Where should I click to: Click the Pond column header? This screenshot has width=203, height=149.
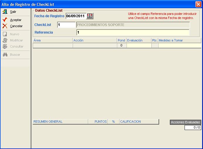pyautogui.click(x=122, y=40)
